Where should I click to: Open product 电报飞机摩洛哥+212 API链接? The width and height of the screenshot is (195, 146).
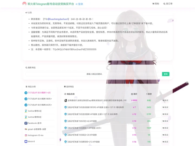tap(84, 142)
